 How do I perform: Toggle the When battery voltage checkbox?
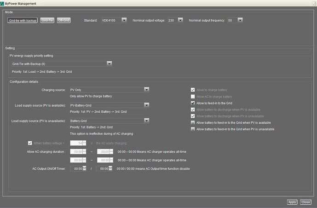pyautogui.click(x=30, y=143)
